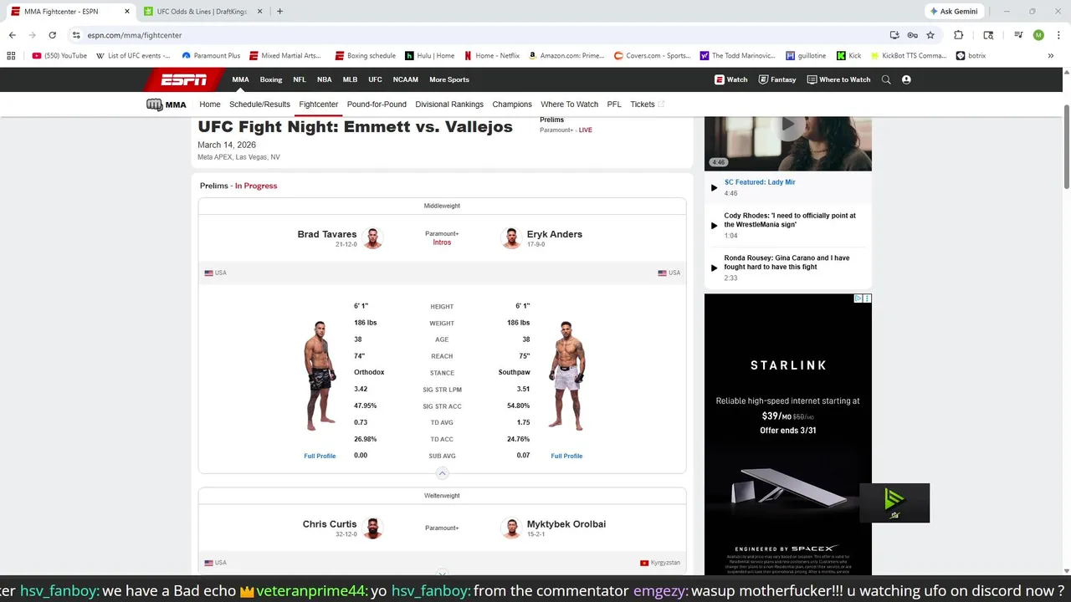The height and width of the screenshot is (602, 1071).
Task: Open the ESPN user profile icon
Action: pyautogui.click(x=906, y=79)
